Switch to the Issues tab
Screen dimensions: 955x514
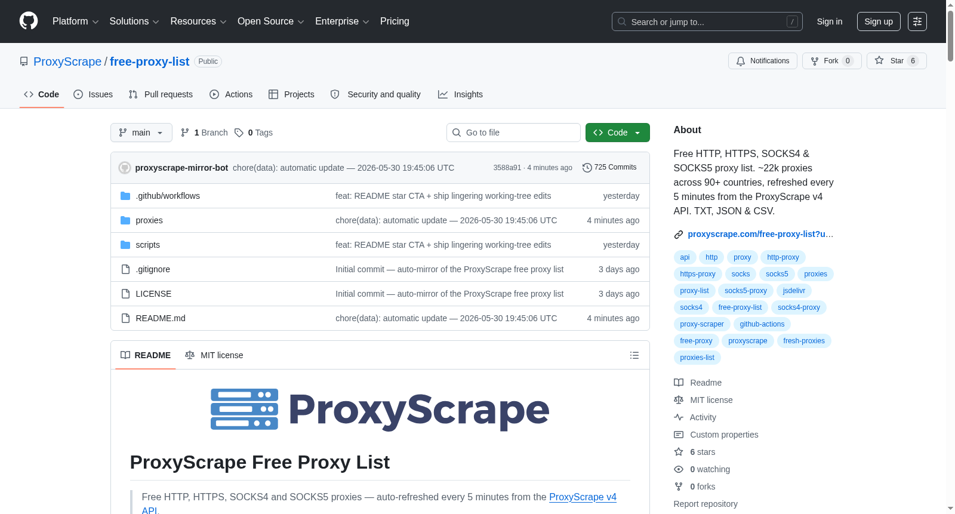point(93,94)
